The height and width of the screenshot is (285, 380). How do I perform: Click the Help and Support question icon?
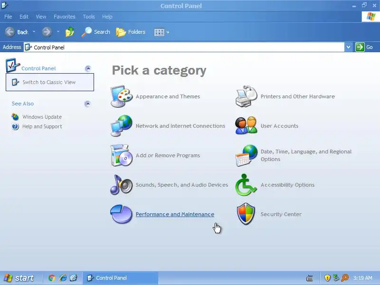[x=15, y=126]
